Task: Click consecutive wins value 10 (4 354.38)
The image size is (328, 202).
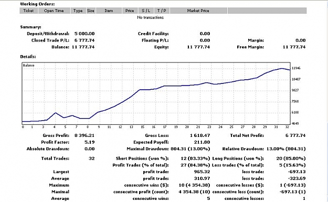Action: click(194, 185)
